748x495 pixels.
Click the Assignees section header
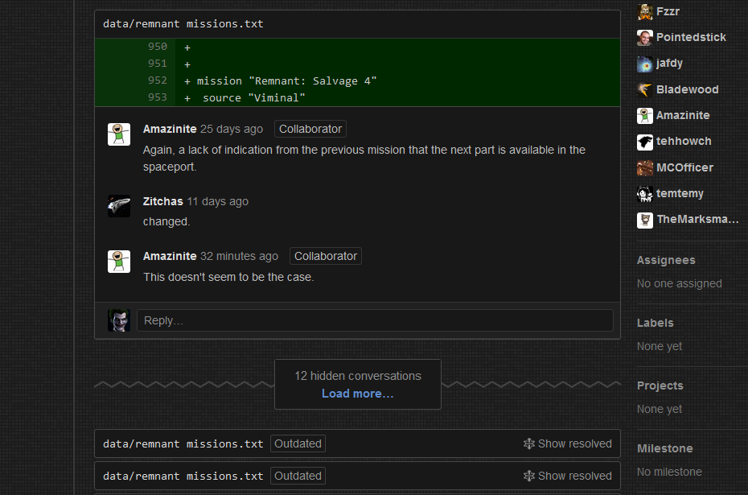(665, 260)
